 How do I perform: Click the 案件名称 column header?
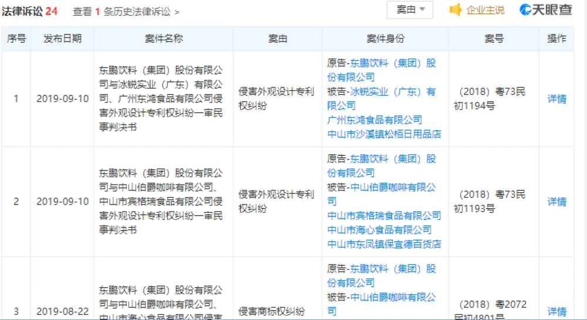point(164,39)
